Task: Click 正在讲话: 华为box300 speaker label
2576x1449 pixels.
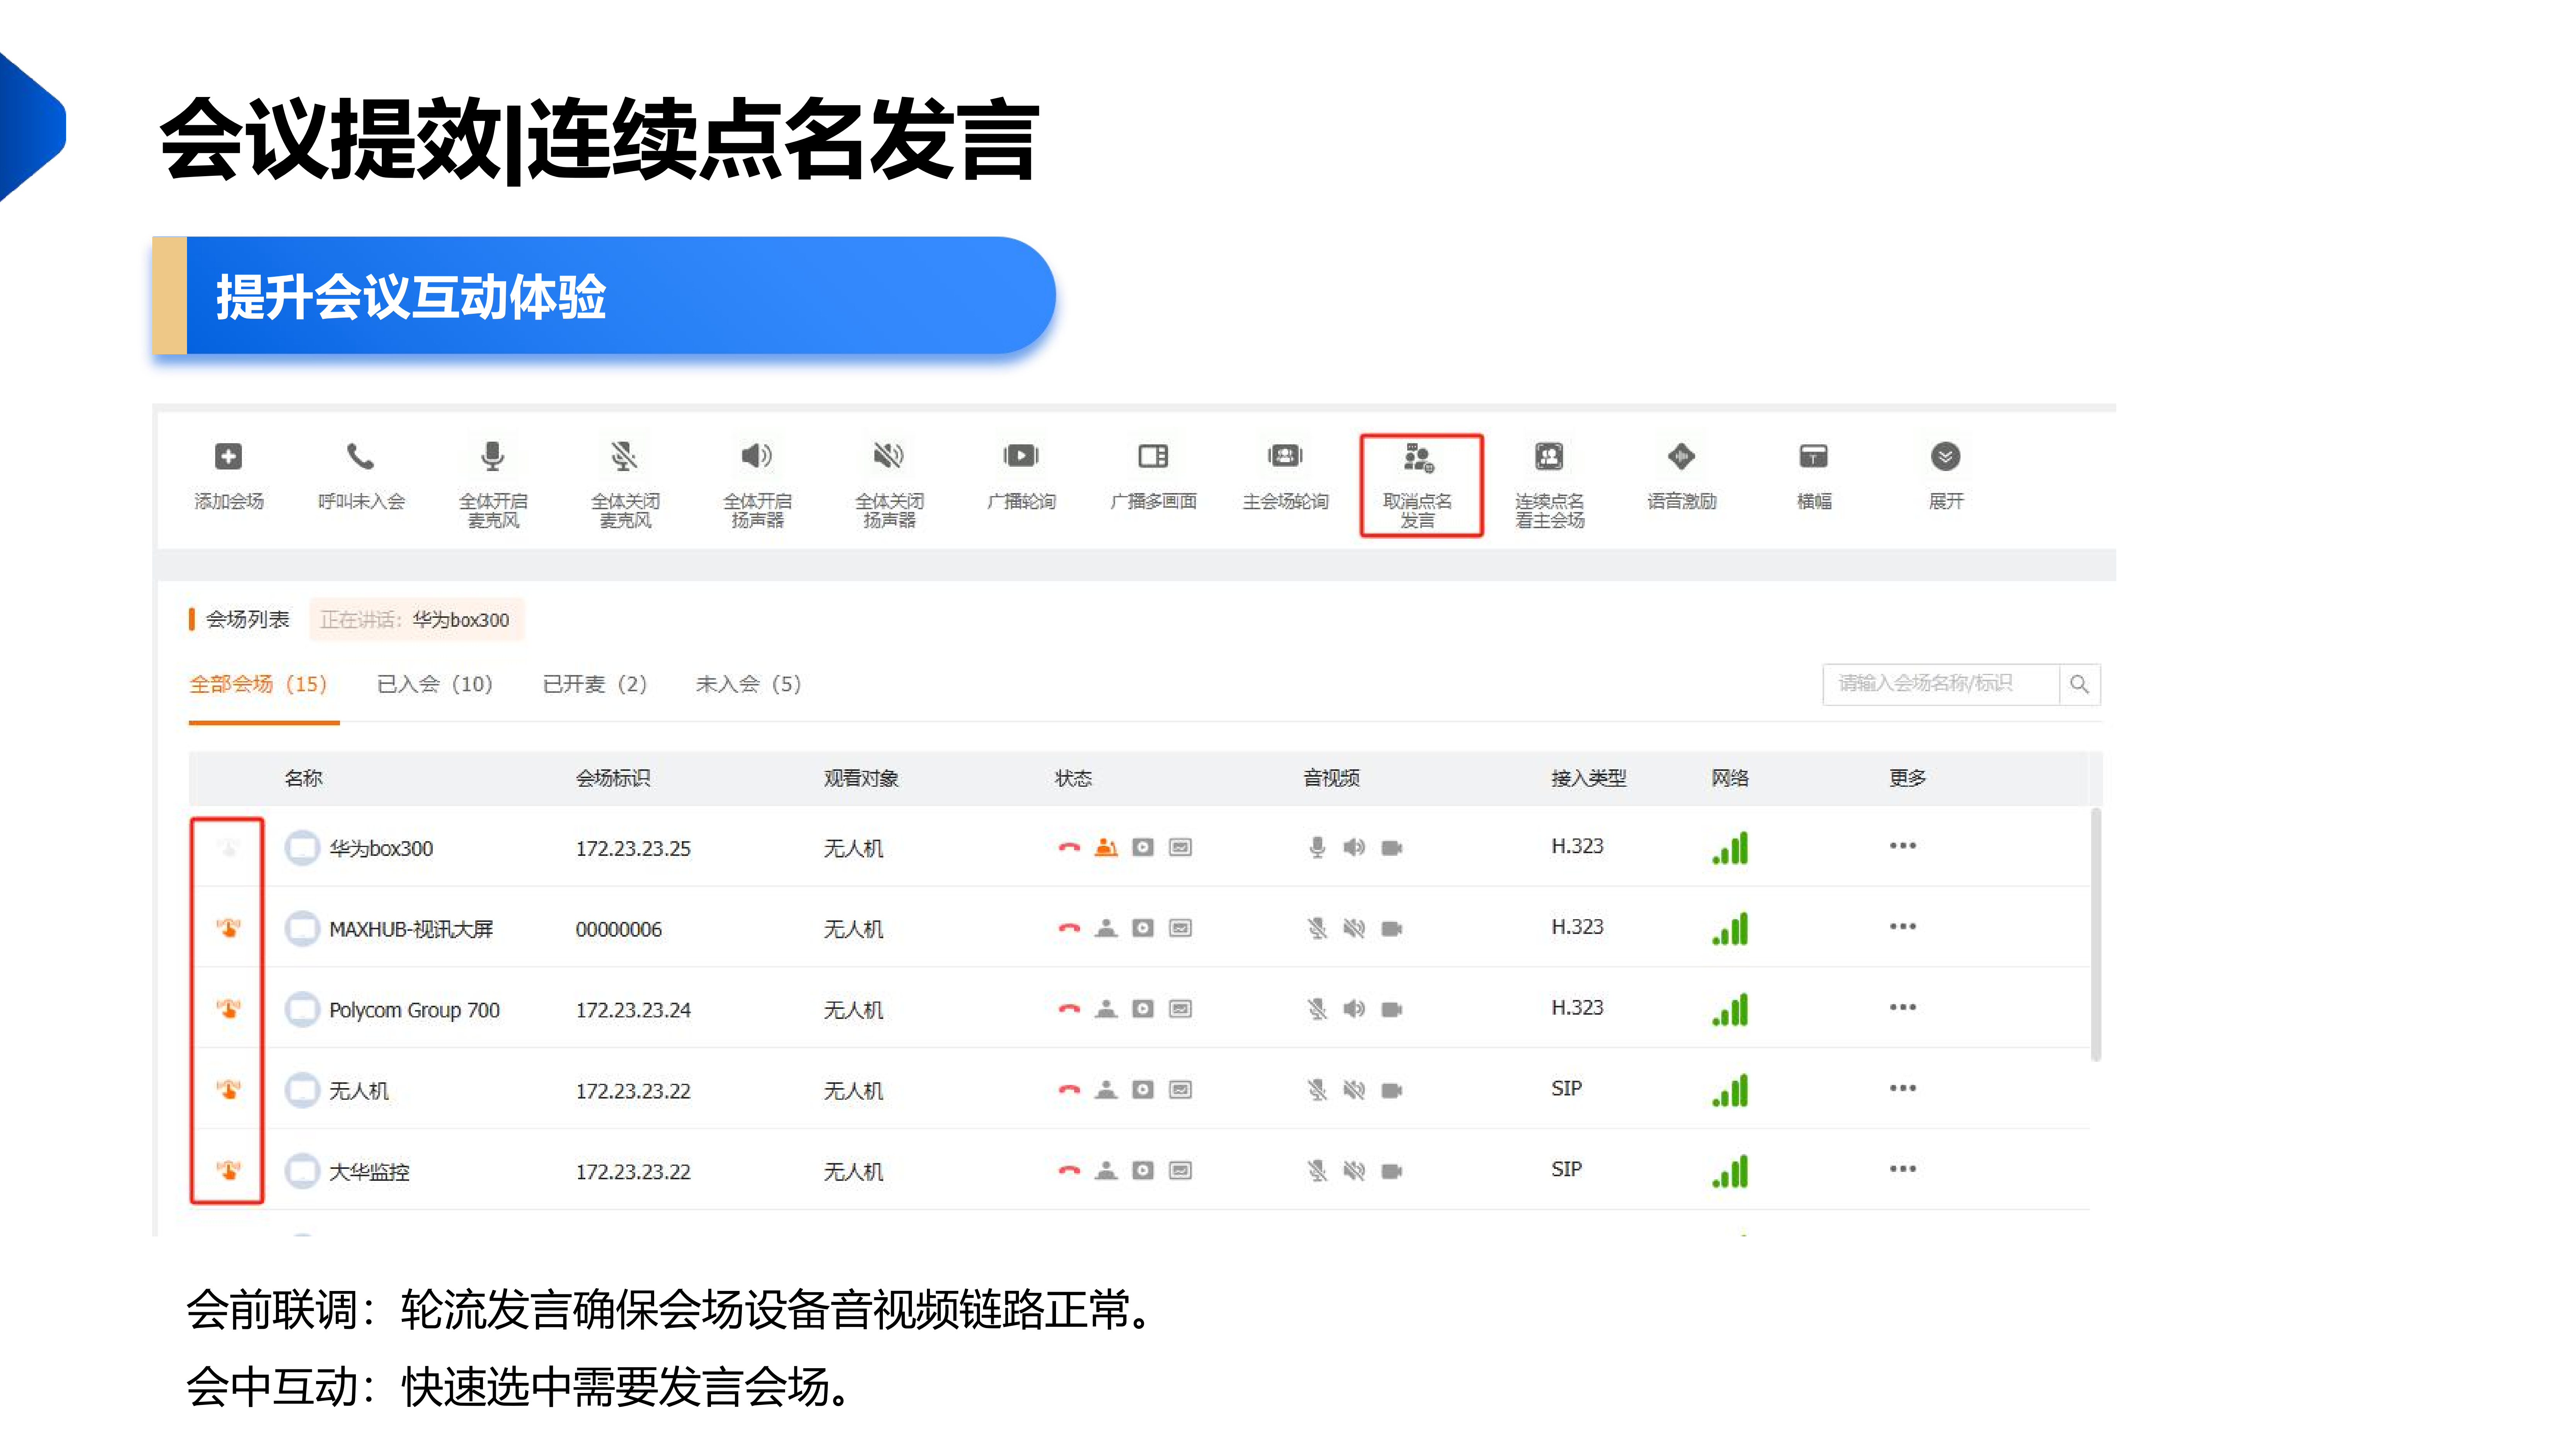Action: click(x=416, y=620)
